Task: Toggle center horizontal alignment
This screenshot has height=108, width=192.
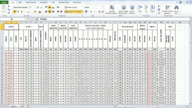Action: pyautogui.click(x=49, y=12)
